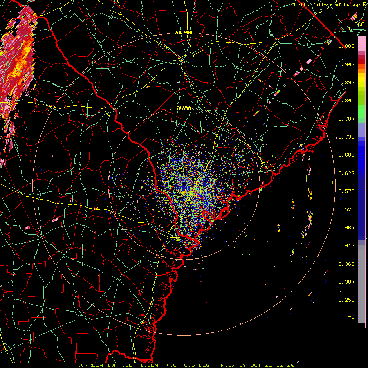The height and width of the screenshot is (368, 368).
Task: Select the 0.360 legend value
Action: pyautogui.click(x=346, y=264)
